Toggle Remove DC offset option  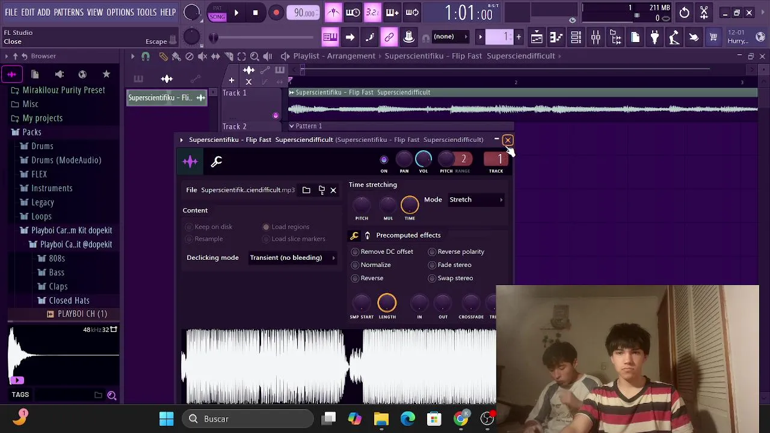(x=383, y=251)
